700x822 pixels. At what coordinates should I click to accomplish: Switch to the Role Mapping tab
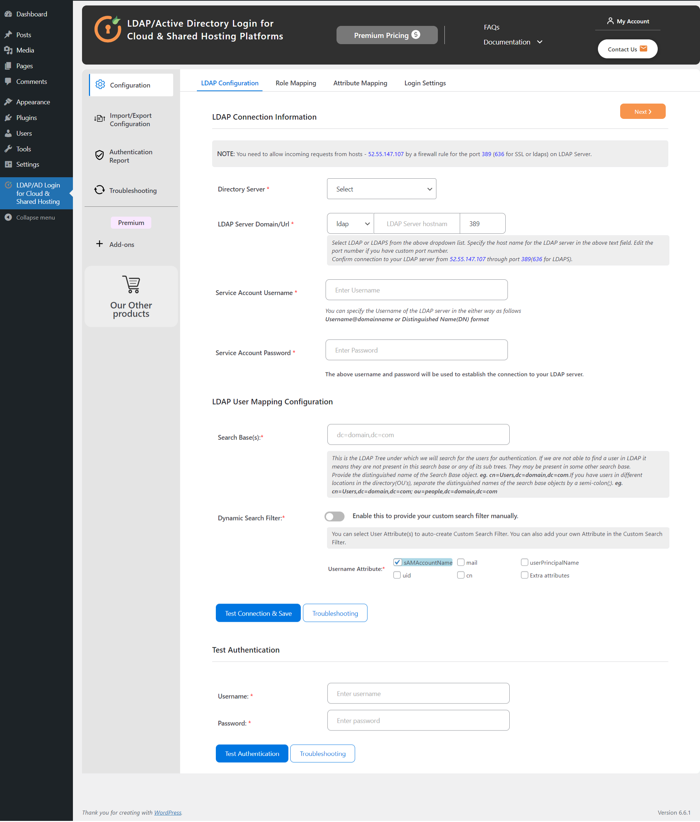click(295, 83)
